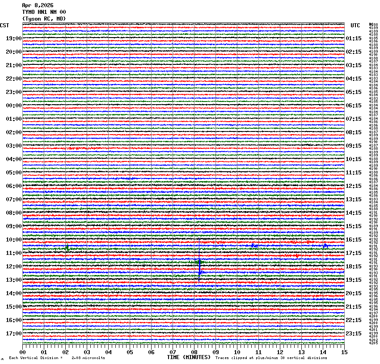Select the "TYMO HN1 NM 00" station code

(44, 12)
